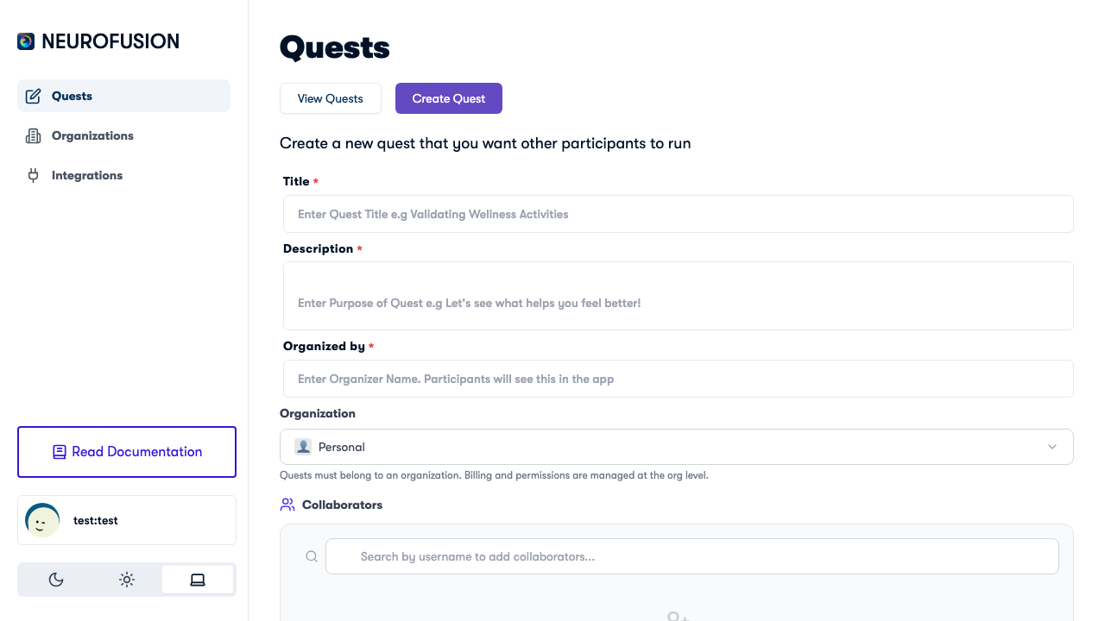Focus the Quest Title input field
1105x621 pixels.
pyautogui.click(x=678, y=213)
